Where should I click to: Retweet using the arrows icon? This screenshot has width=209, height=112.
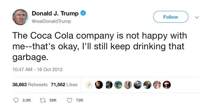point(43,100)
